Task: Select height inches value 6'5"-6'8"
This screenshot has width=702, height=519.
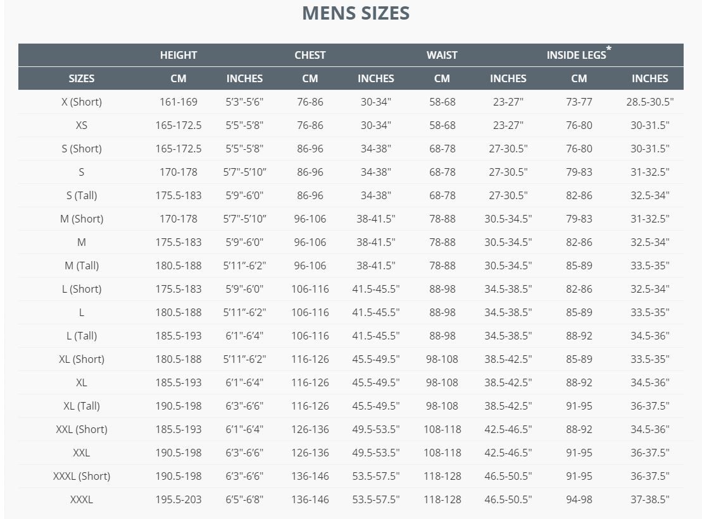Action: click(x=244, y=499)
